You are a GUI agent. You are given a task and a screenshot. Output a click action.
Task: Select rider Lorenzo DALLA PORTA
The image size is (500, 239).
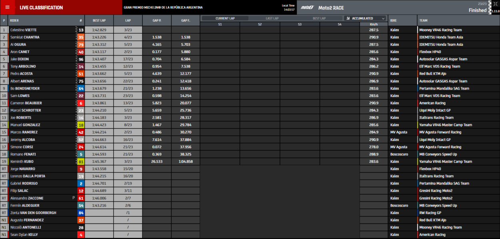(x=28, y=176)
